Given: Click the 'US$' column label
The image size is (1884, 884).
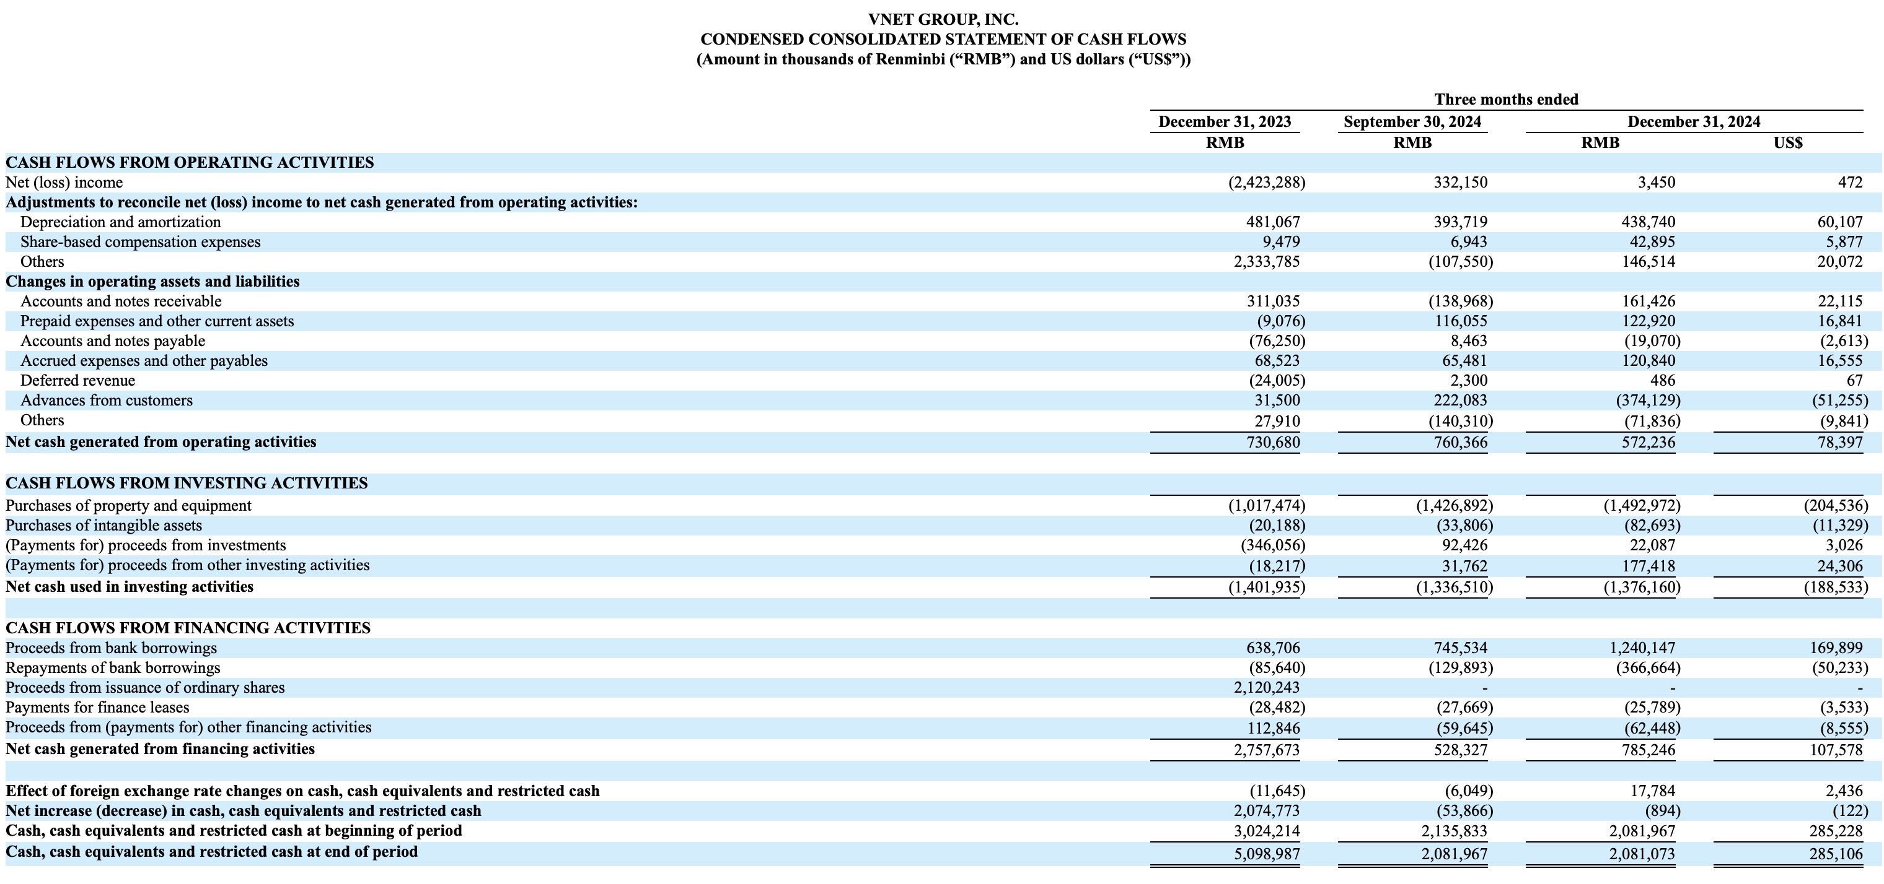Looking at the screenshot, I should (x=1787, y=143).
